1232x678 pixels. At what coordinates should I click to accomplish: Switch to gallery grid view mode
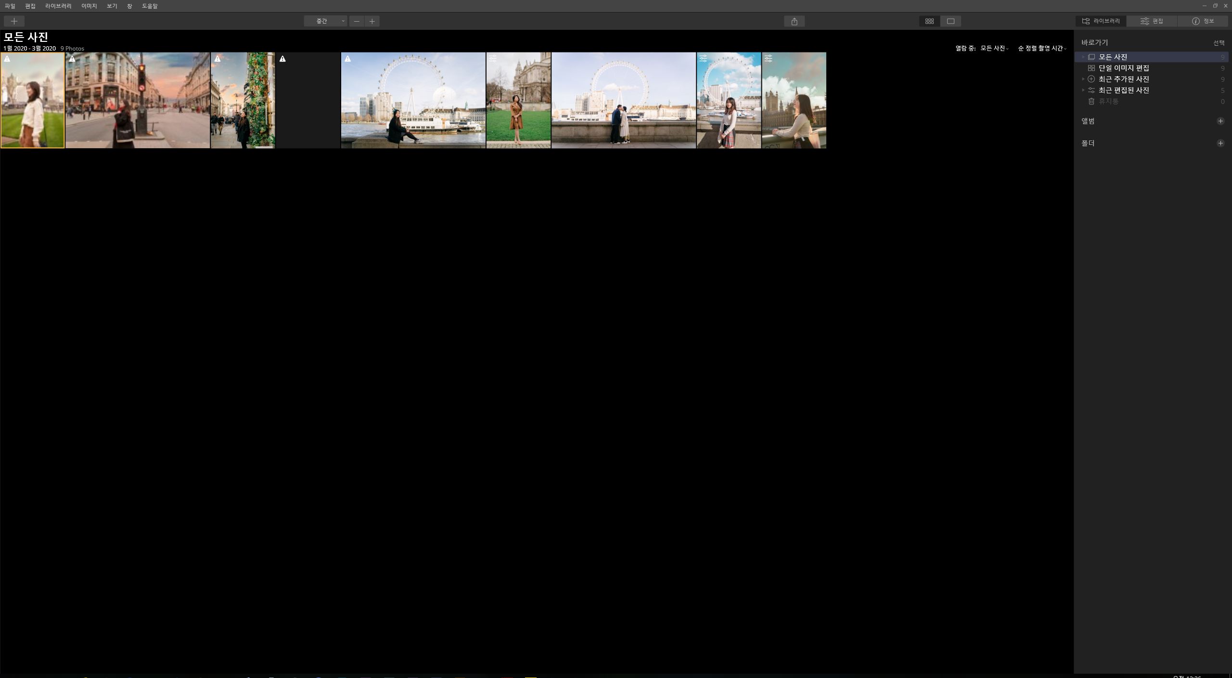(929, 21)
